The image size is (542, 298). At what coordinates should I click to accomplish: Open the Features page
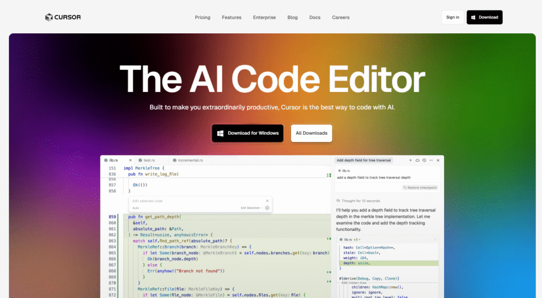pyautogui.click(x=232, y=17)
